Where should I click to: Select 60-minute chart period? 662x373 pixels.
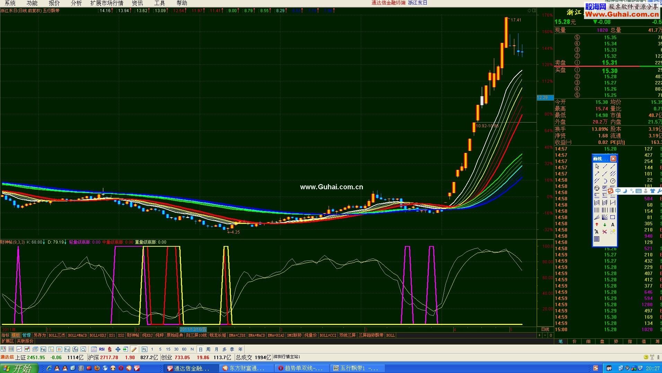tap(184, 349)
